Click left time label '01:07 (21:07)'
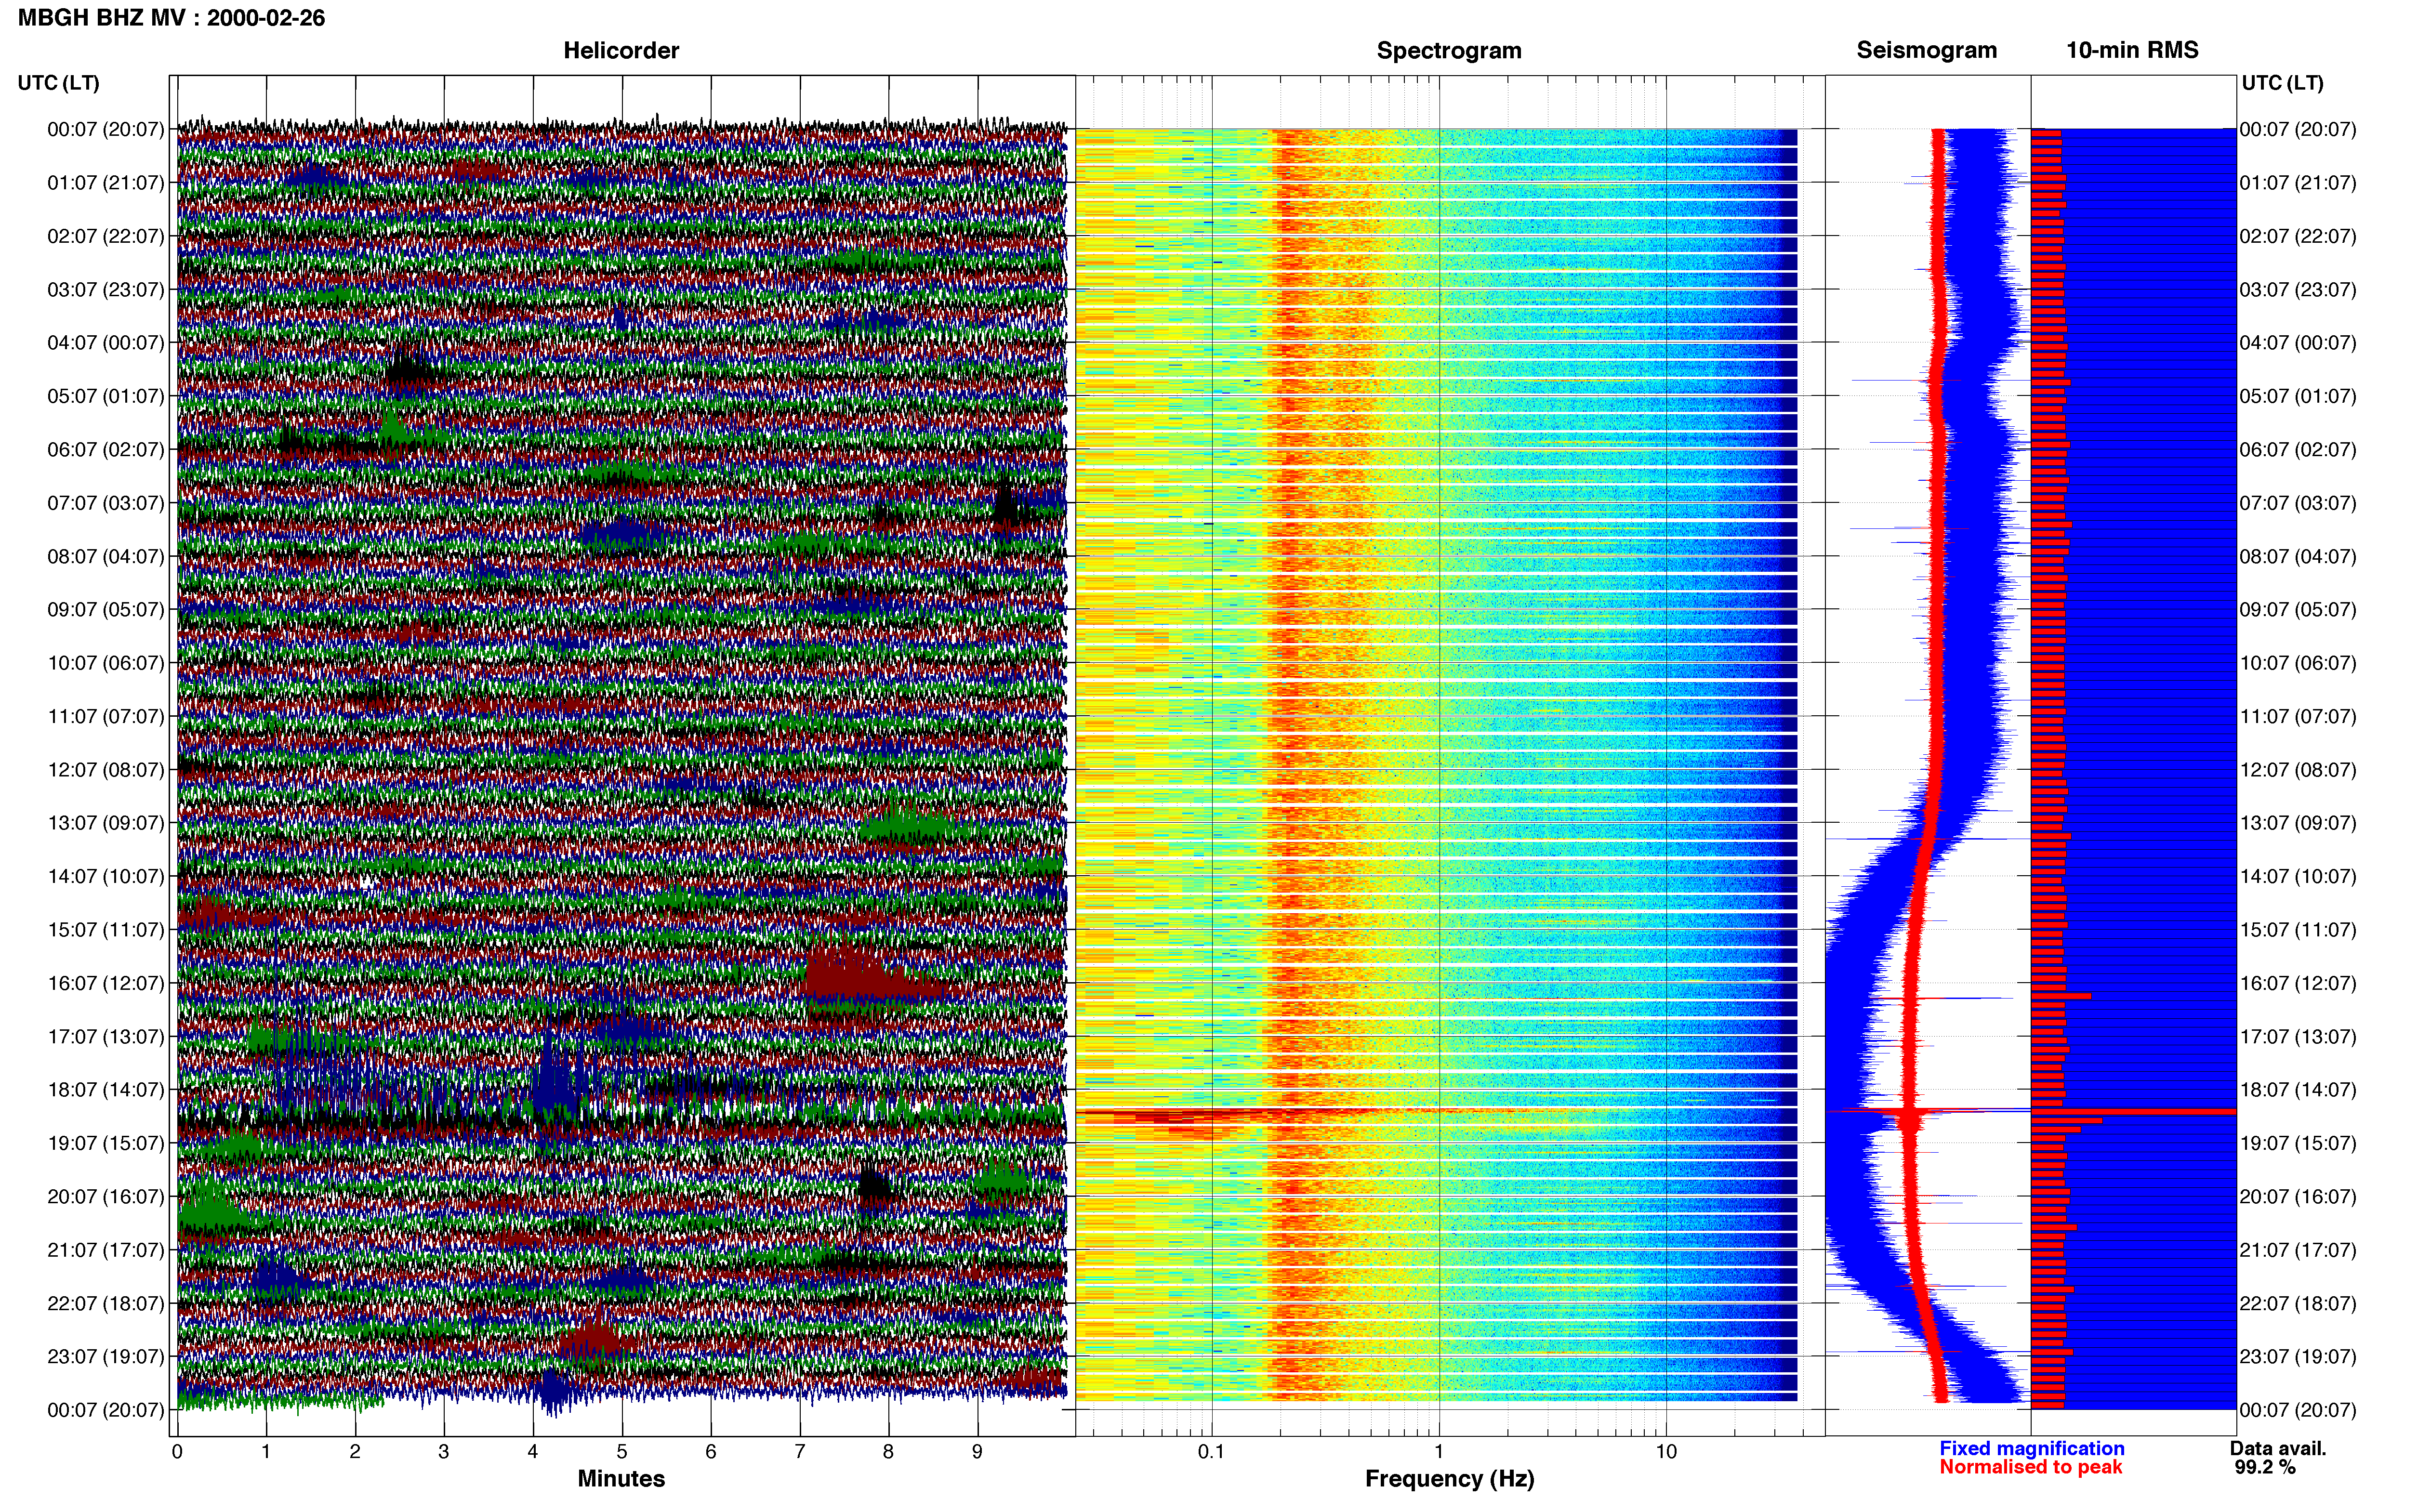The image size is (2418, 1512). point(105,183)
